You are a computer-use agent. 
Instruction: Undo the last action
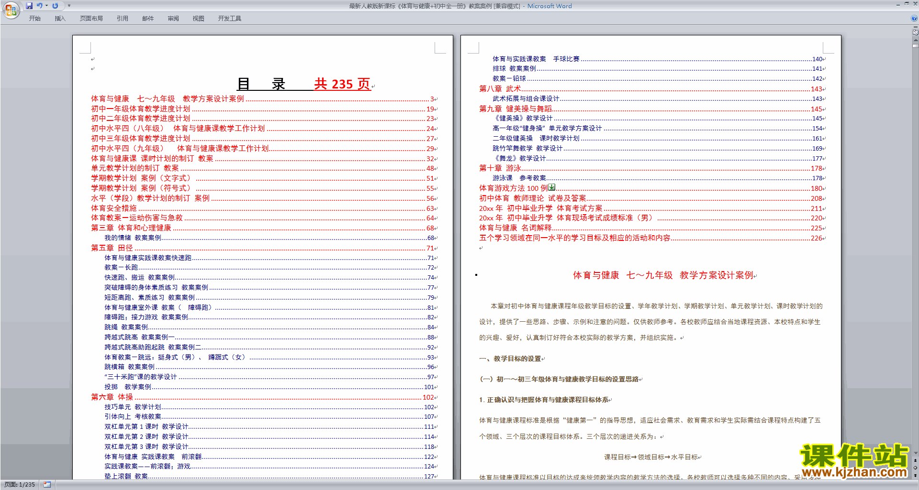pyautogui.click(x=40, y=6)
